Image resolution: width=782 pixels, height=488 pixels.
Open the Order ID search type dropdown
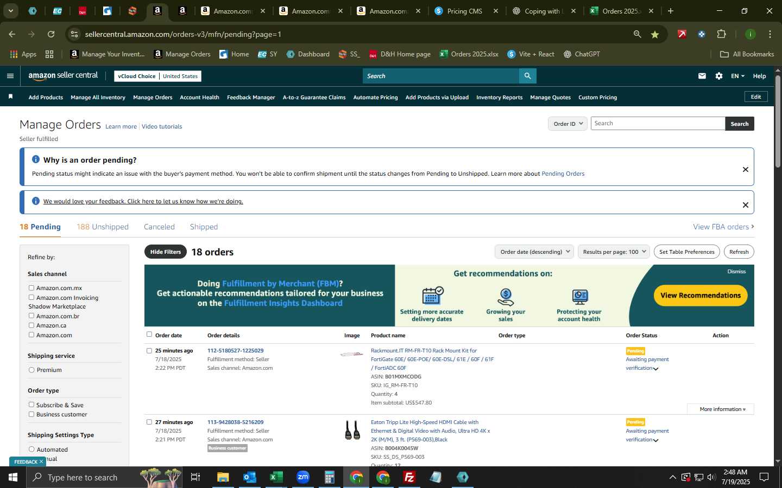(567, 124)
